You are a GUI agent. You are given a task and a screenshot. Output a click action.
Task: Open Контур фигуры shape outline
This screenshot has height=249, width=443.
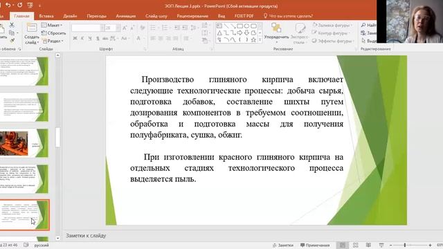[x=331, y=33]
